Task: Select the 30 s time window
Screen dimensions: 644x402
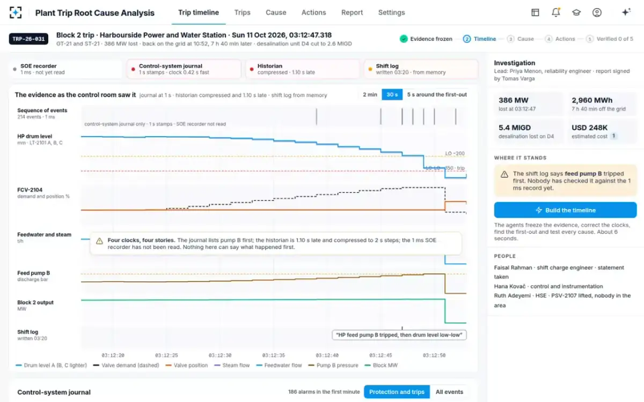Action: pos(392,94)
